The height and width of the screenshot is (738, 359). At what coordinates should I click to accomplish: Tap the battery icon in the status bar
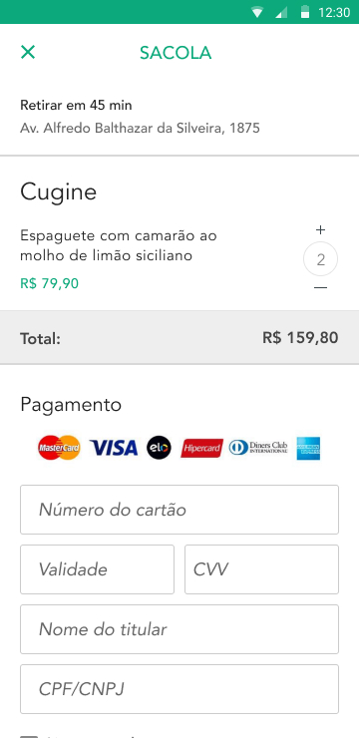click(x=305, y=12)
